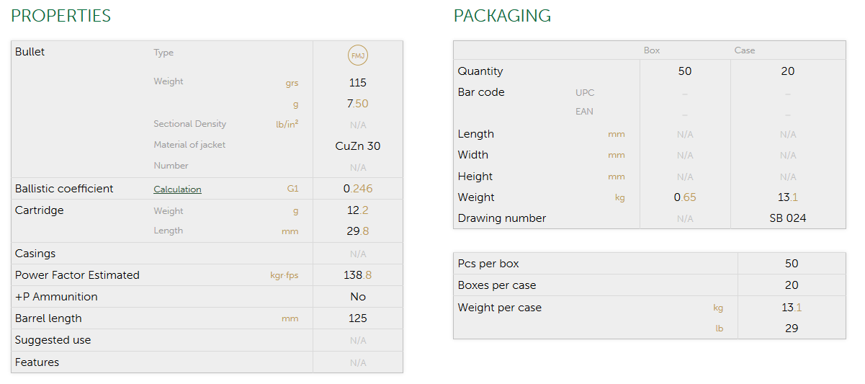Click the FMJ bullet type icon
865x384 pixels.
pos(357,55)
